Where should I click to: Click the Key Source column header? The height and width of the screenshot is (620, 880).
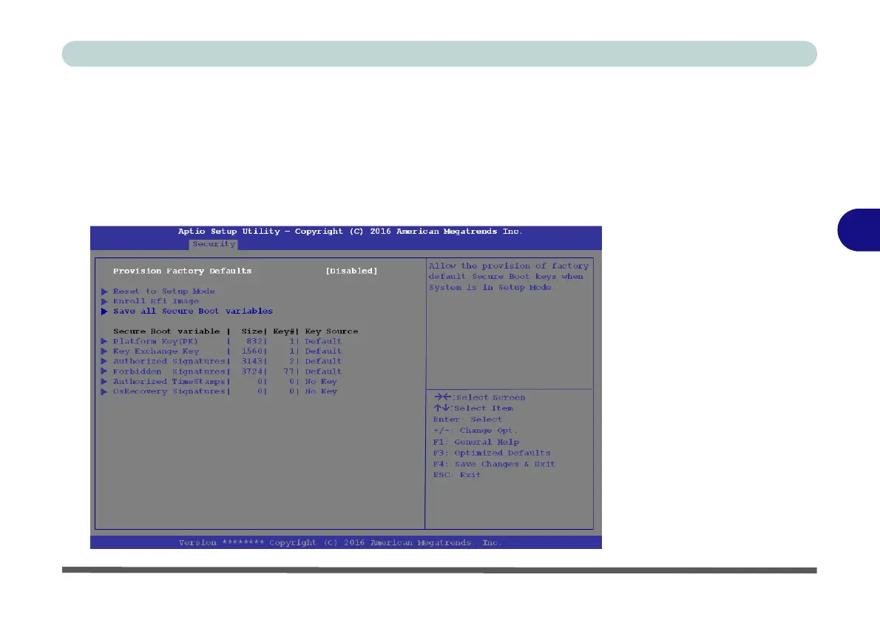pos(332,331)
